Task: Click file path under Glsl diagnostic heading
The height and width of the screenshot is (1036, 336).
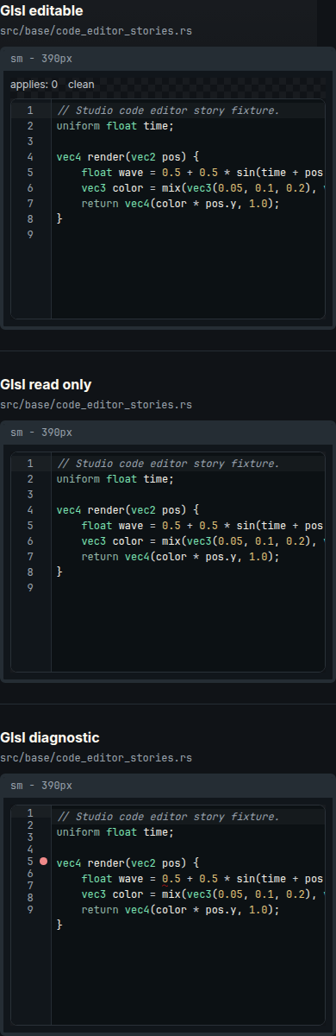Action: [x=96, y=758]
